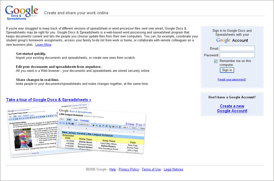
Task: Click the Google Docs & Spreadsheets logo
Action: [x=22, y=13]
